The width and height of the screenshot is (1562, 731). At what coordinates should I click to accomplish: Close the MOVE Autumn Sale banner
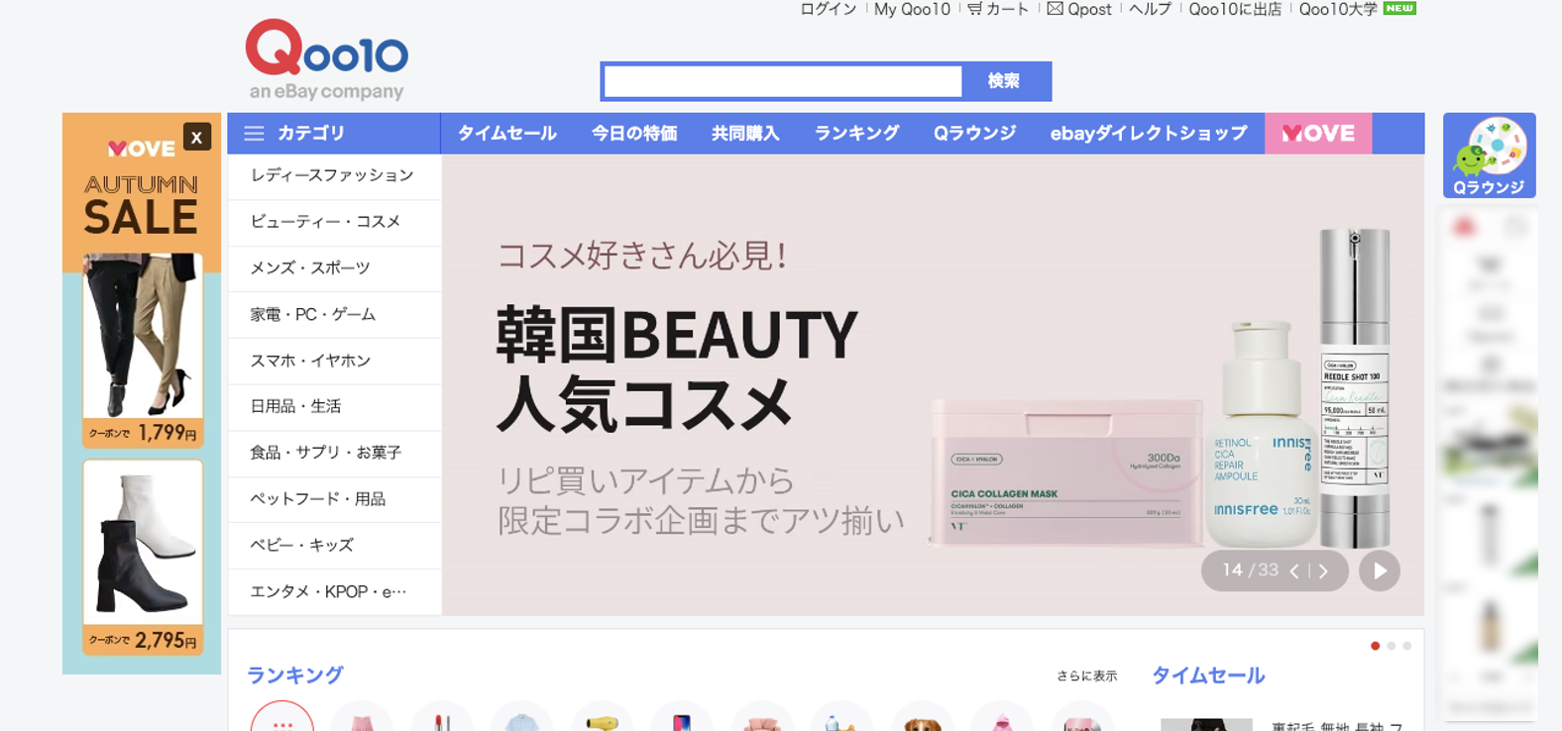[x=197, y=137]
